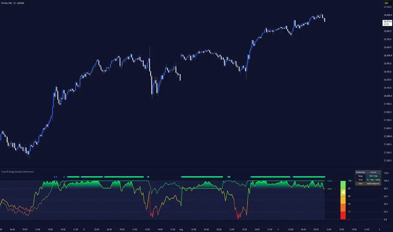Click the Aug label on time axis
The height and width of the screenshot is (232, 393).
(181, 229)
